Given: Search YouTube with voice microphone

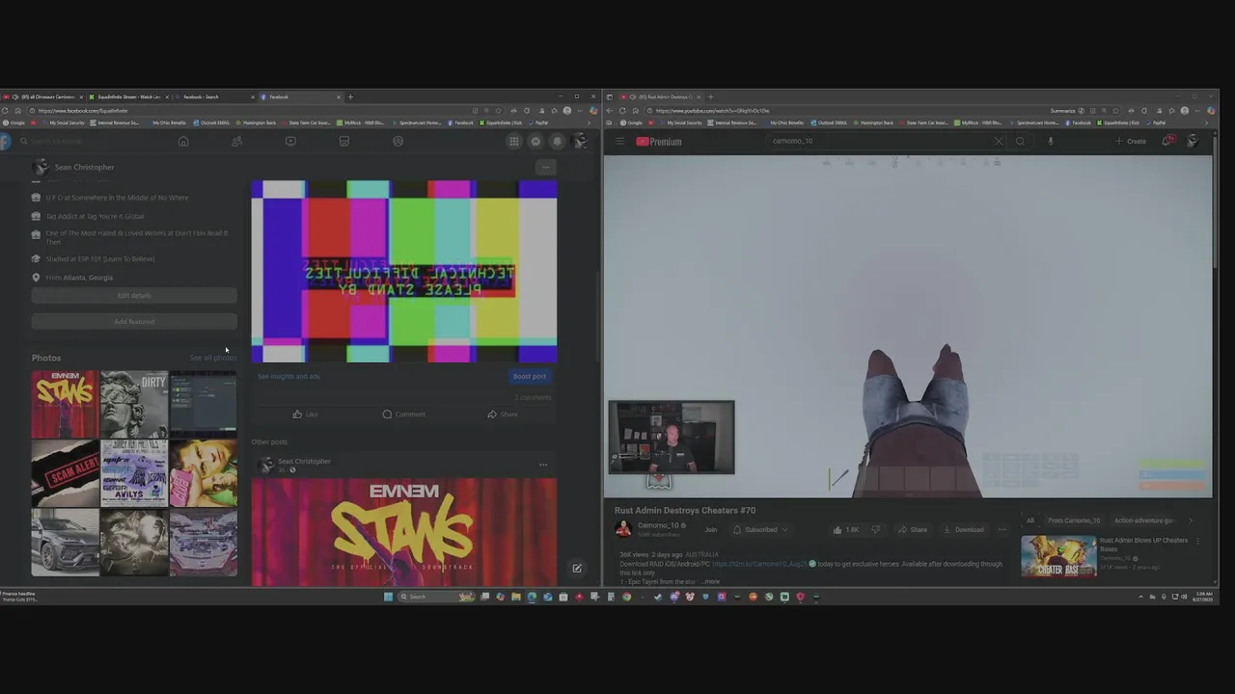Looking at the screenshot, I should tap(1051, 142).
